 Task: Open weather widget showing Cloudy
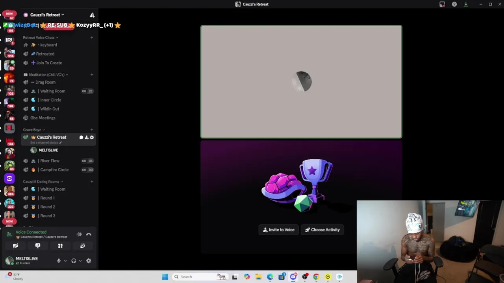click(15, 277)
